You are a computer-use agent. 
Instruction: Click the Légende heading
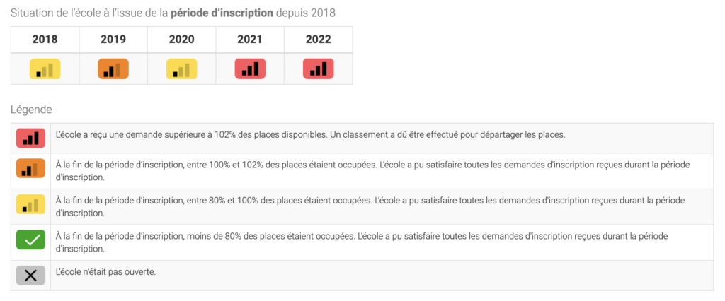pos(31,110)
